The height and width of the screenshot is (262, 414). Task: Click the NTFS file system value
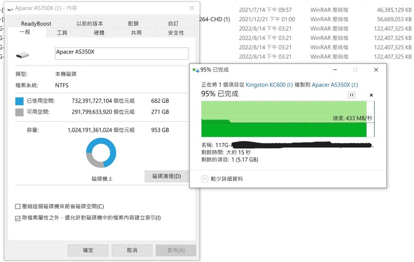62,85
